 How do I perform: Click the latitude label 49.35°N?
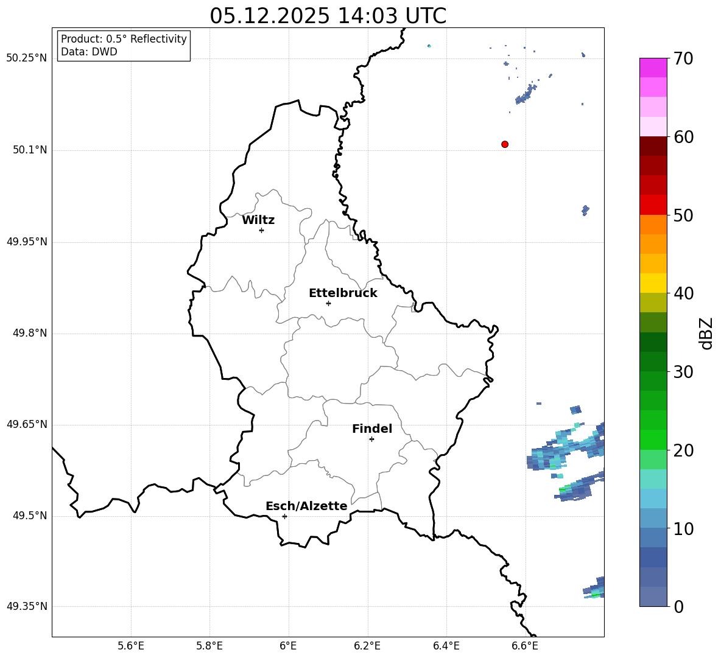coord(26,606)
